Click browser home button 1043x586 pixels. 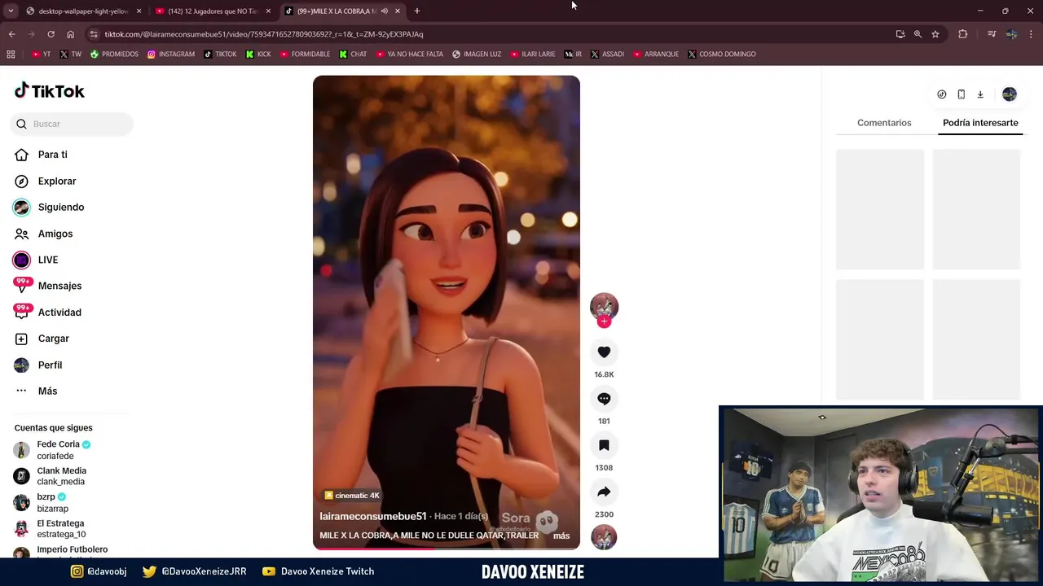[x=70, y=34]
